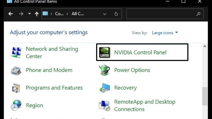Image resolution: width=212 pixels, height=119 pixels.
Task: Expand the address bar history dropdown
Action: click(x=104, y=14)
